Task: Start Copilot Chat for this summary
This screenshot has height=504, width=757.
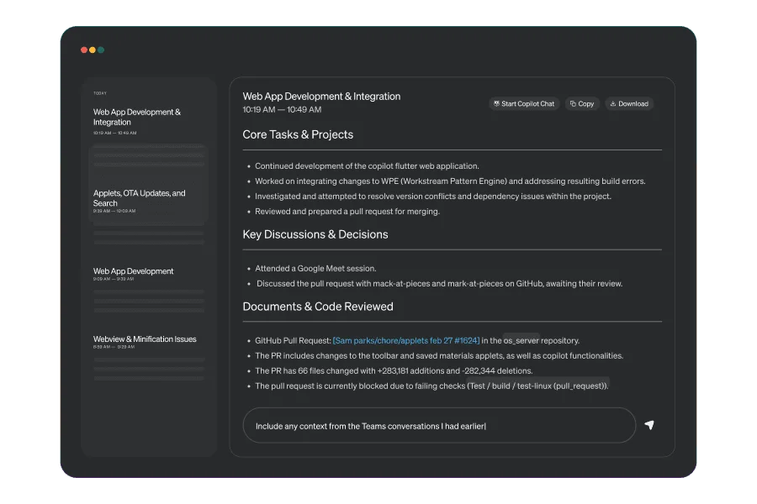Action: pyautogui.click(x=525, y=103)
